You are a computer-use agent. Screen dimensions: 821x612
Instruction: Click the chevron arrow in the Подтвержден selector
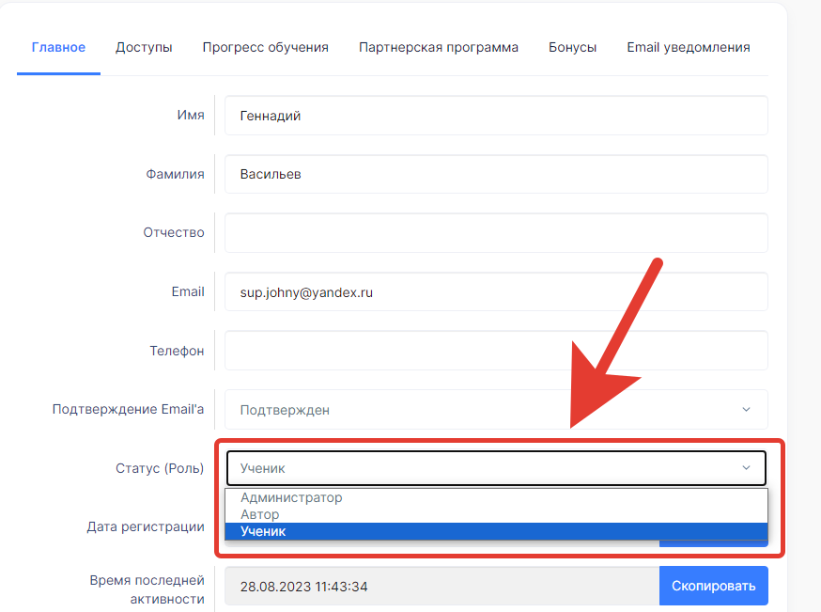pyautogui.click(x=746, y=410)
